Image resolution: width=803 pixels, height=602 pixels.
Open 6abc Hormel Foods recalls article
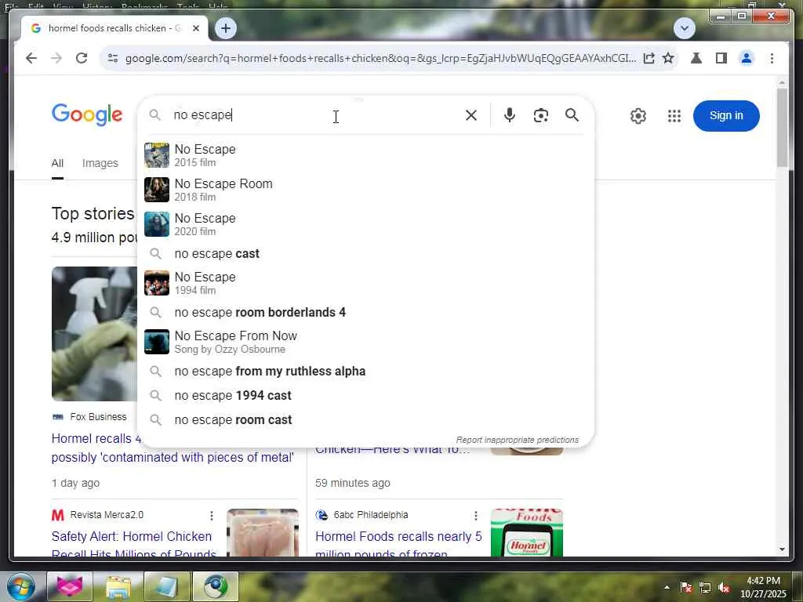(398, 546)
